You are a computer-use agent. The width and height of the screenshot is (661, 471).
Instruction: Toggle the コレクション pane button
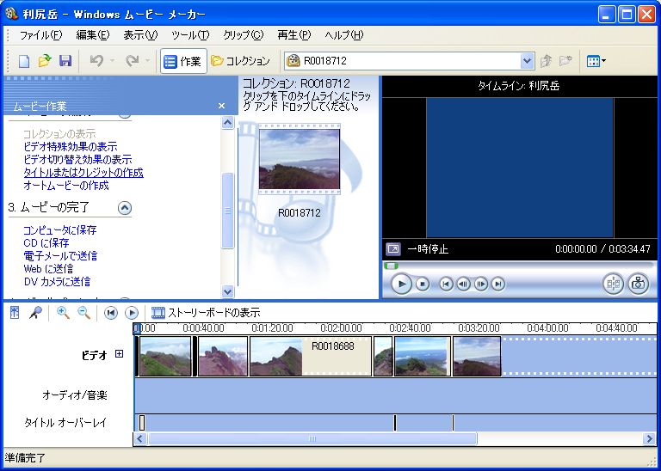coord(241,61)
